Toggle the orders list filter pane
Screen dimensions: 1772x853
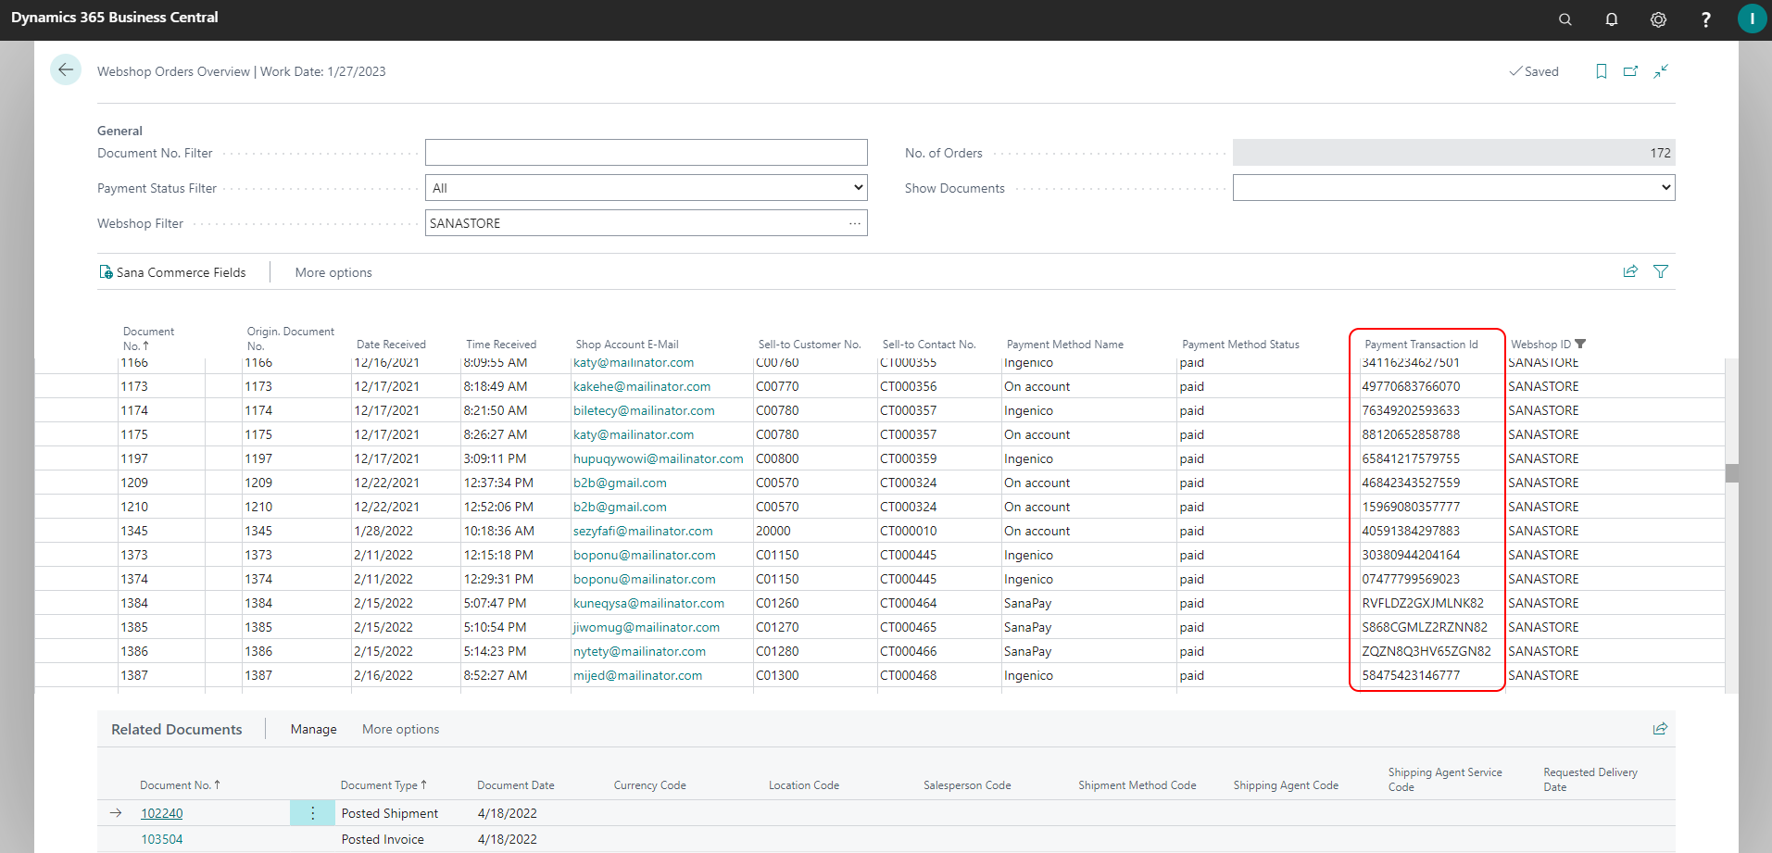(x=1661, y=271)
